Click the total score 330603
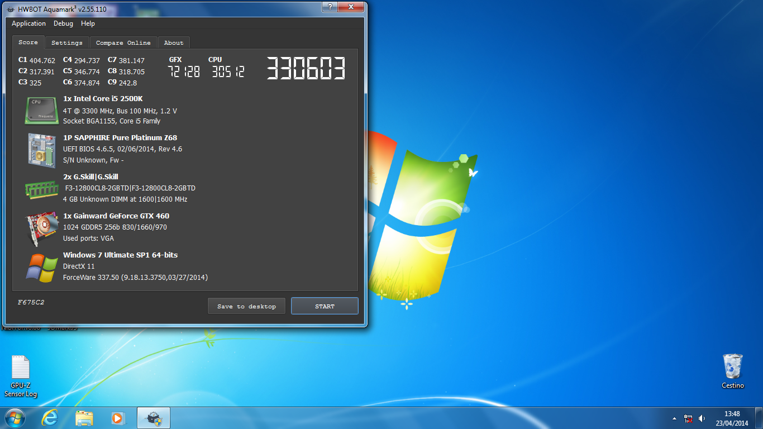Viewport: 763px width, 429px height. (x=306, y=69)
